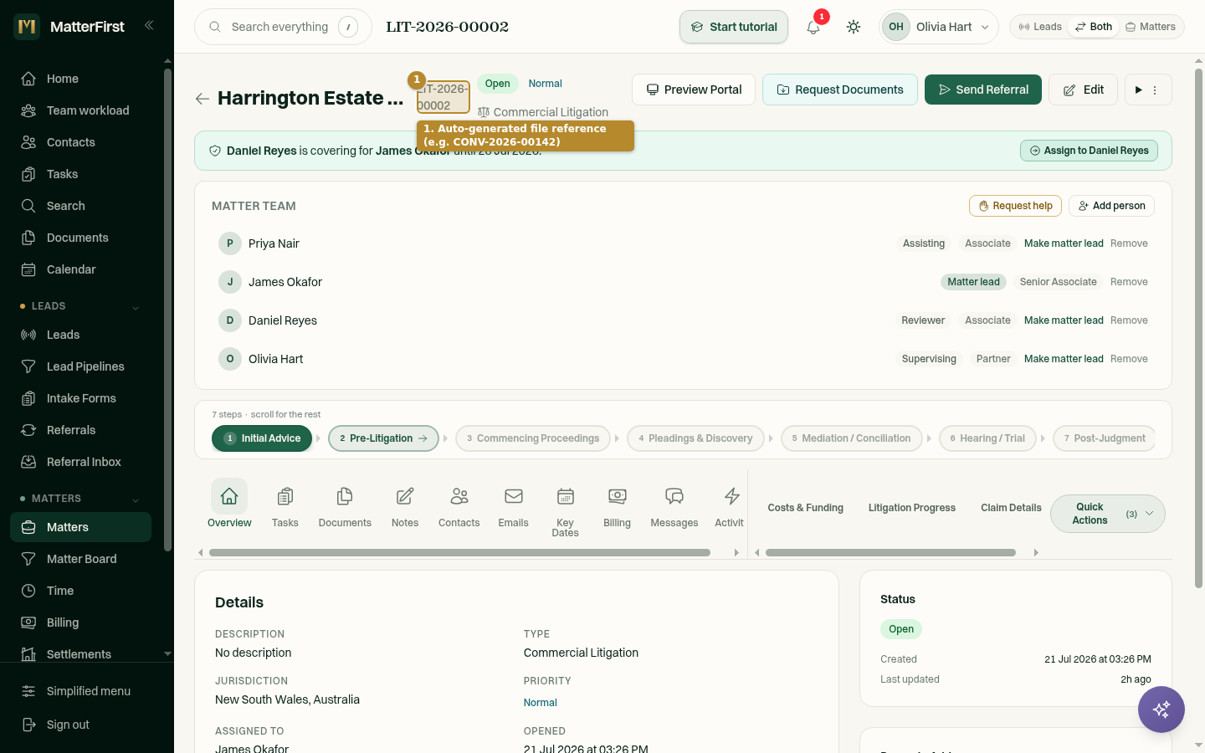Open Olivia Hart user dropdown

coord(939,27)
